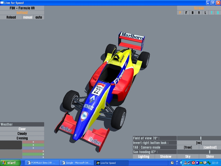Screen dimensions: 221x166
Task: Select the cyan T top view button
Action: click(212, 13)
